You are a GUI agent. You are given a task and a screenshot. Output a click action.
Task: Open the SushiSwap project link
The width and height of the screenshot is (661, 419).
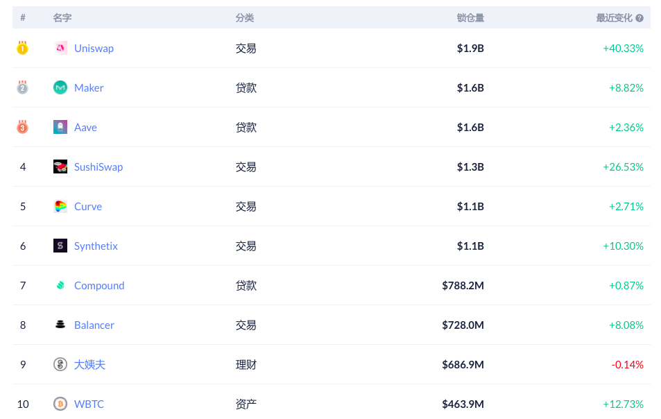98,166
